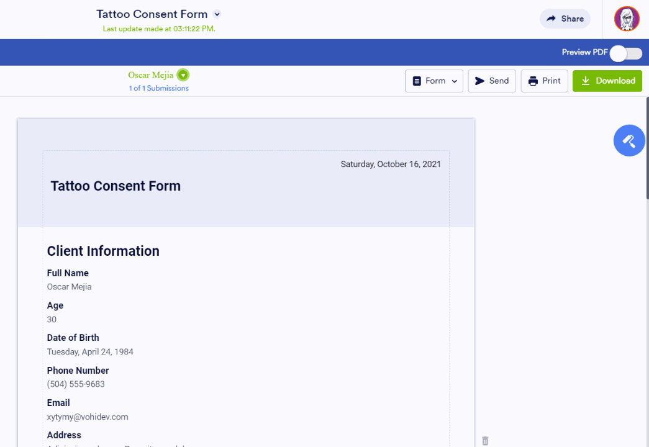649x447 pixels.
Task: Click the paint roller customize icon
Action: click(x=629, y=141)
